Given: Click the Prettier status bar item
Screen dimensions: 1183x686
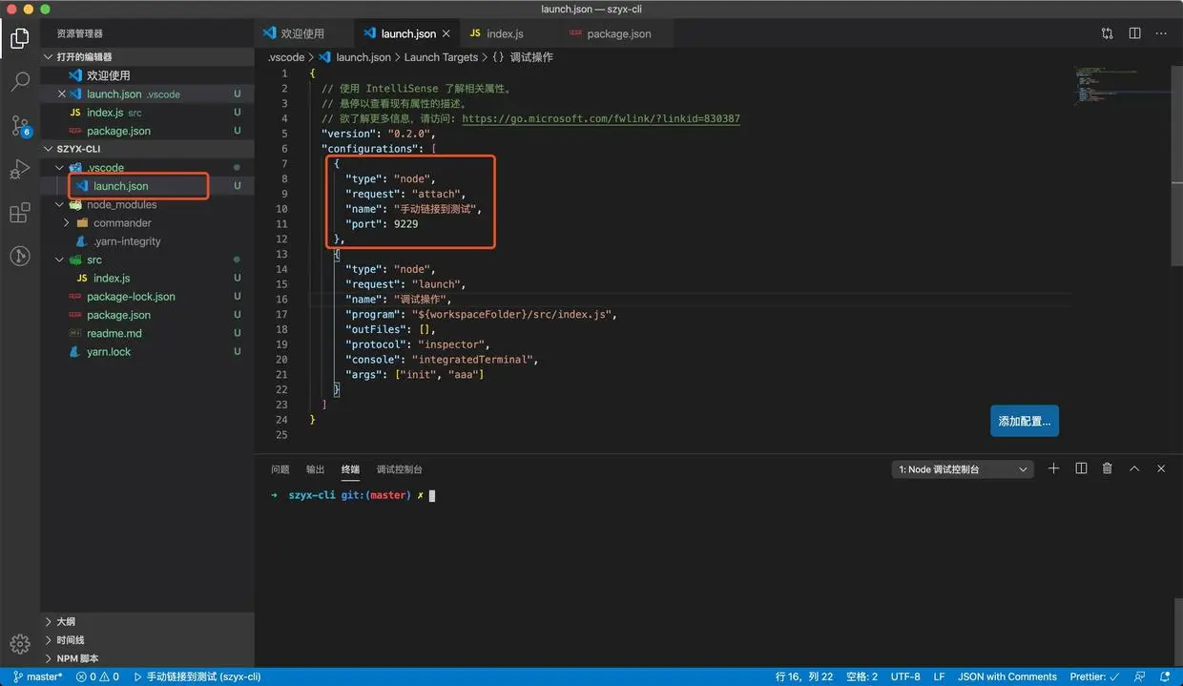Looking at the screenshot, I should pyautogui.click(x=1094, y=676).
